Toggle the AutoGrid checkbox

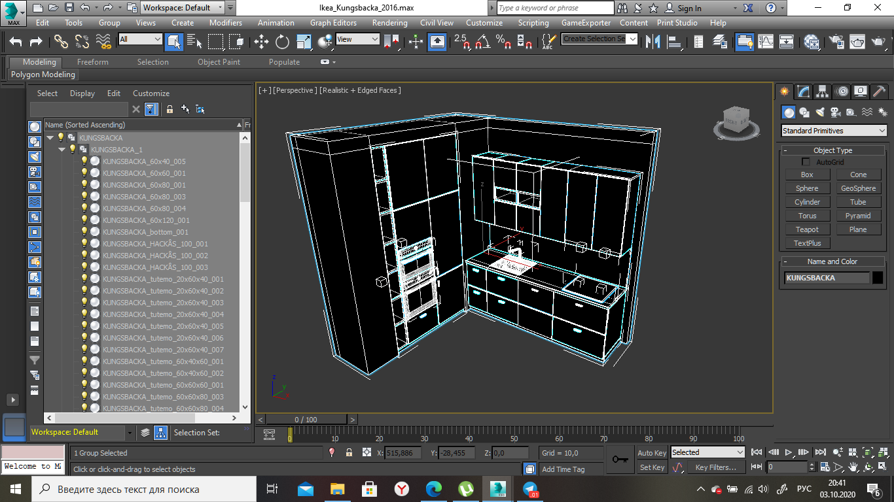[806, 162]
